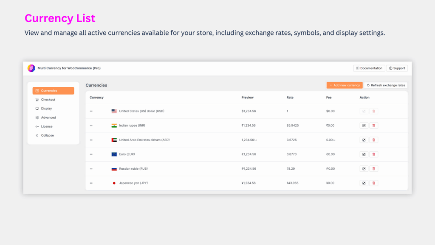Remove the United Arab Emirates dirham
The image size is (435, 245).
(x=374, y=140)
